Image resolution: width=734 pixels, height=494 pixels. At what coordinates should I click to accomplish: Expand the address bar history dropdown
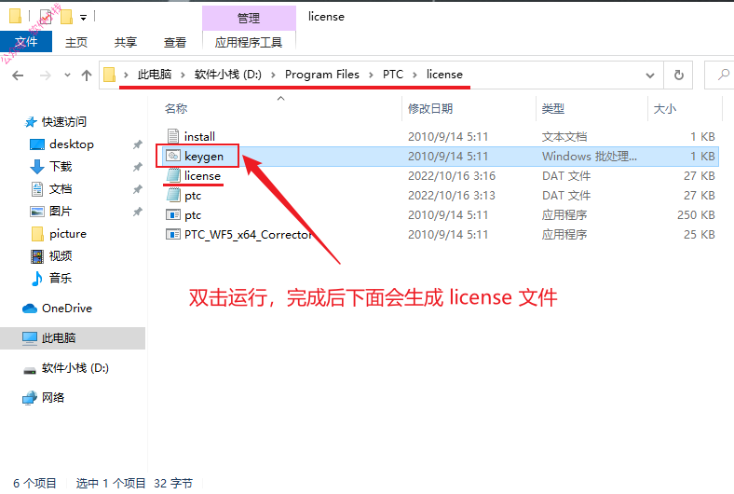(650, 75)
